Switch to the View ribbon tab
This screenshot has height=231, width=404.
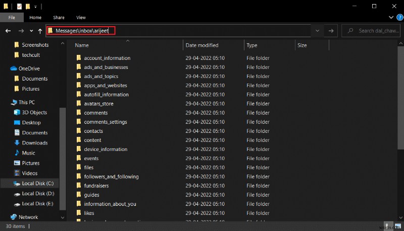click(81, 18)
